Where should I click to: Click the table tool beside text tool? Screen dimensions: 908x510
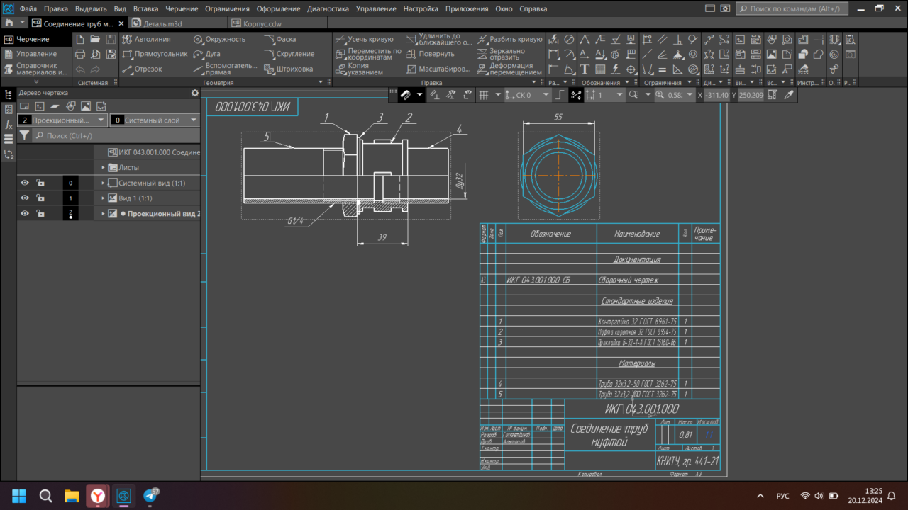600,69
